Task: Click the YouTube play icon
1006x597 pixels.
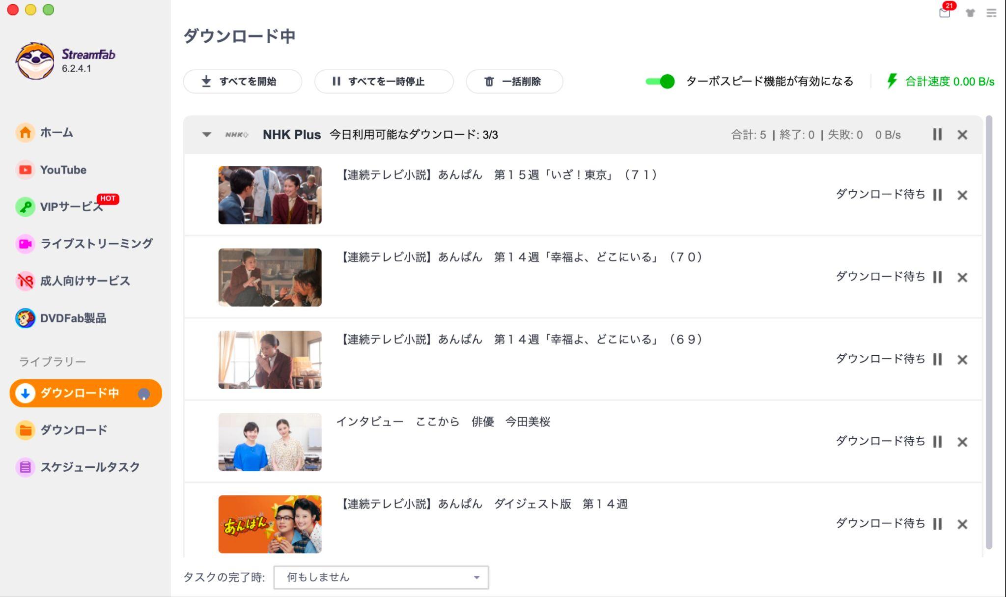Action: pyautogui.click(x=25, y=170)
